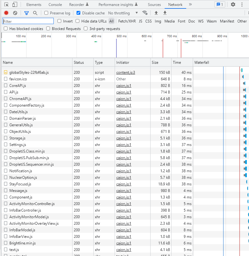Select the favicon.ico row icon
The height and width of the screenshot is (256, 249).
[6, 79]
